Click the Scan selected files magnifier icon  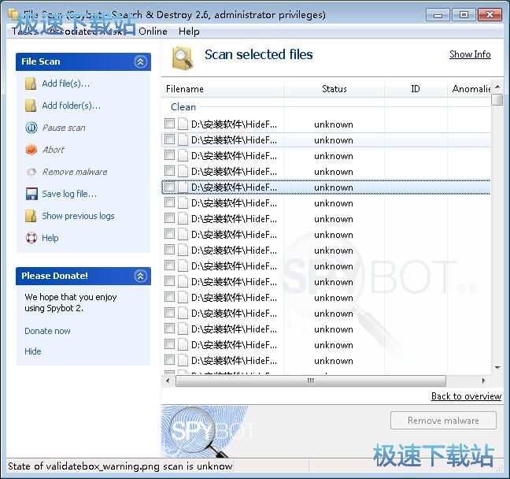click(x=183, y=58)
